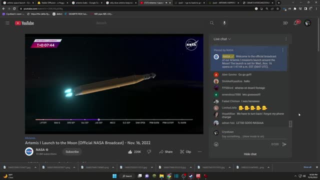Open Live chat options three-dot menu
The width and height of the screenshot is (320, 180).
[x=286, y=39]
